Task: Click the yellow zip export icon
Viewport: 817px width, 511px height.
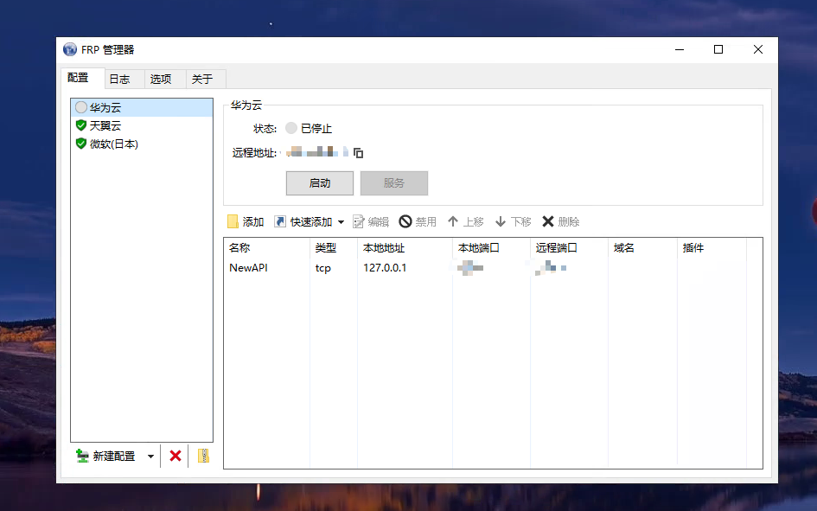Action: click(x=204, y=457)
